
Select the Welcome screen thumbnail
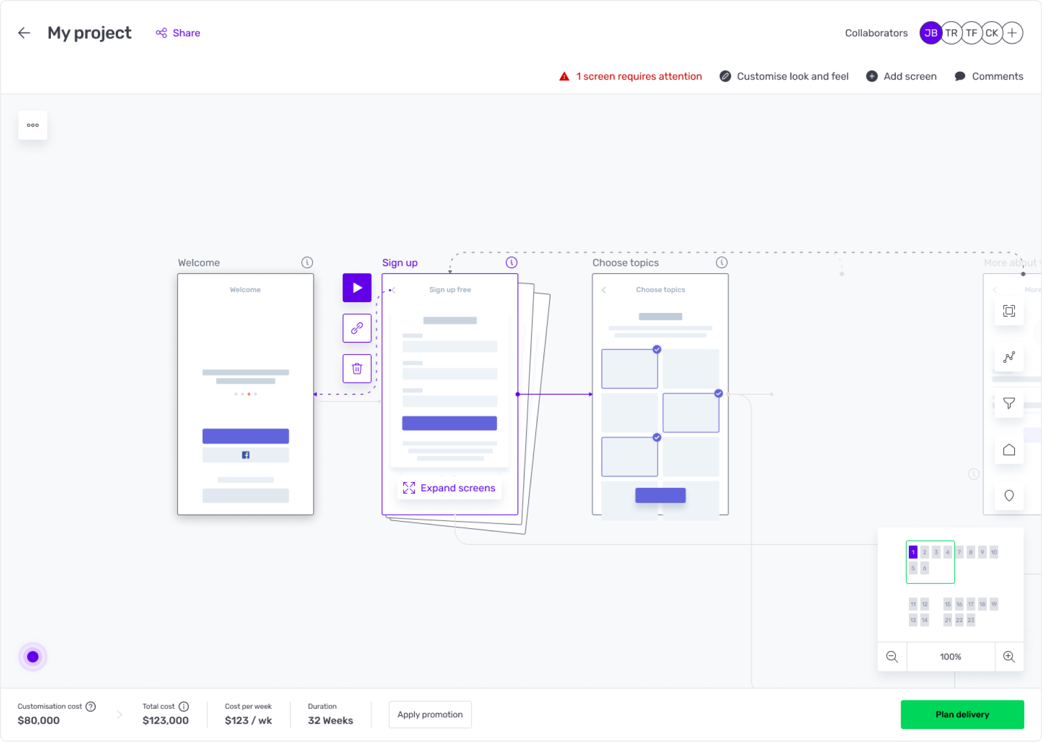point(245,394)
